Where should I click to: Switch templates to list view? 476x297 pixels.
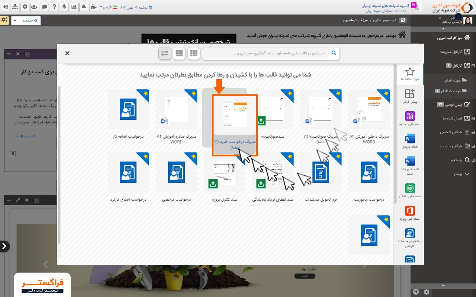point(179,53)
